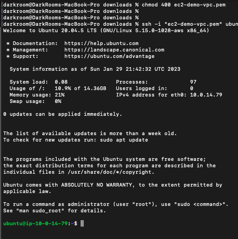The image size is (238, 239).
Task: Click the IPv4 address 10.0.14.79 value
Action: (206, 95)
